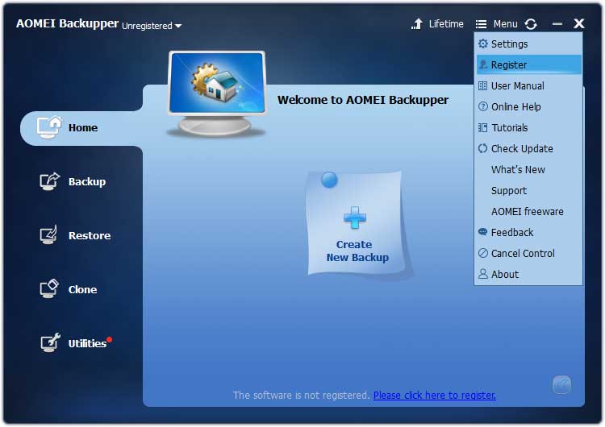The image size is (605, 427).
Task: Click the Check Update arrows icon
Action: pyautogui.click(x=483, y=148)
